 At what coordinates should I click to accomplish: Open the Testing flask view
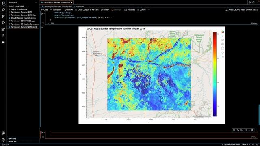click(x=3, y=36)
